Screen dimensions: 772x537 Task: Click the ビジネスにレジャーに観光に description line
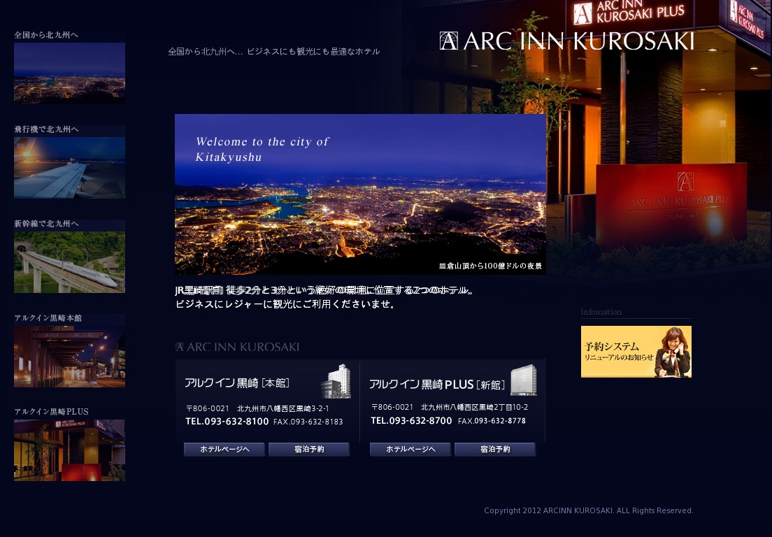tap(285, 304)
